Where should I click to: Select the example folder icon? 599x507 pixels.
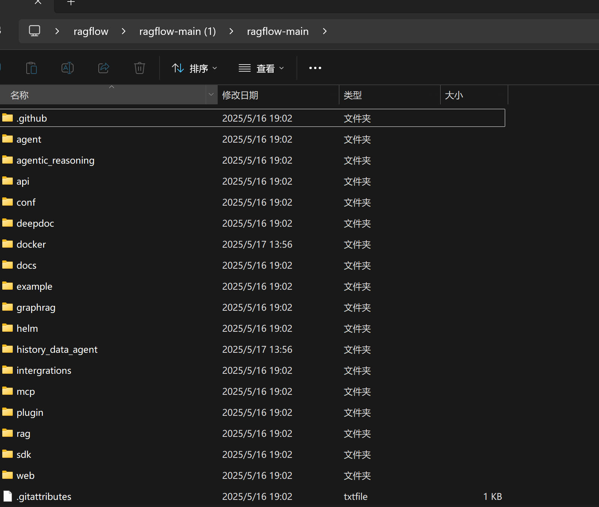(8, 286)
